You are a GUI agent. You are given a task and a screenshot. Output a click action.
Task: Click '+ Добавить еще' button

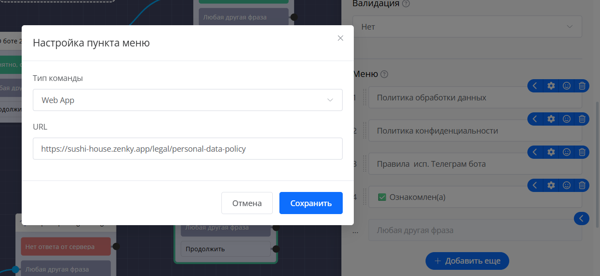[x=467, y=261]
